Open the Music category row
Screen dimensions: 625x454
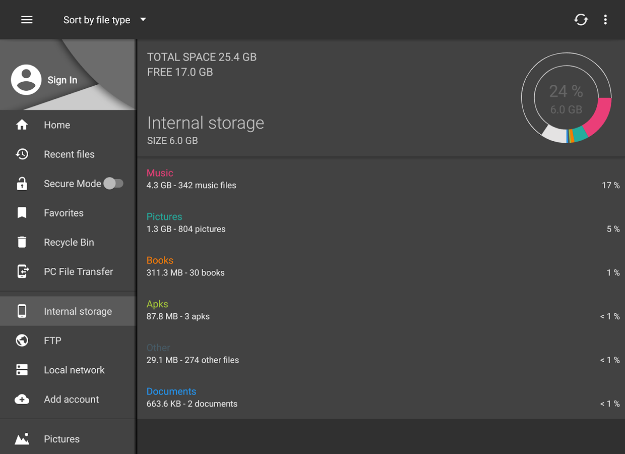tap(381, 179)
